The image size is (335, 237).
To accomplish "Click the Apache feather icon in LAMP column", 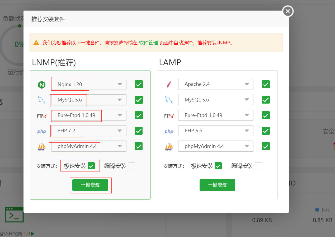I will point(169,84).
